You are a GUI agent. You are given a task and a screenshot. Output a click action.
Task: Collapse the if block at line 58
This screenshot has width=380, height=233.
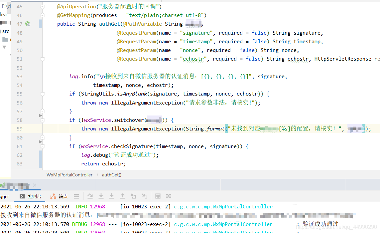[x=43, y=120]
